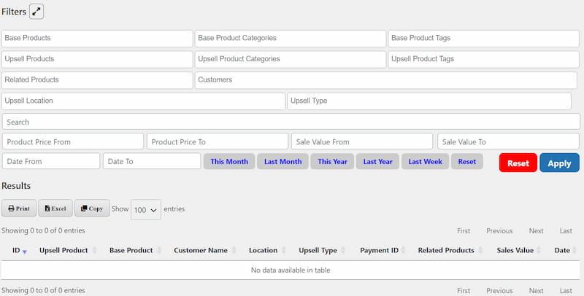Select the Date From field

click(51, 161)
